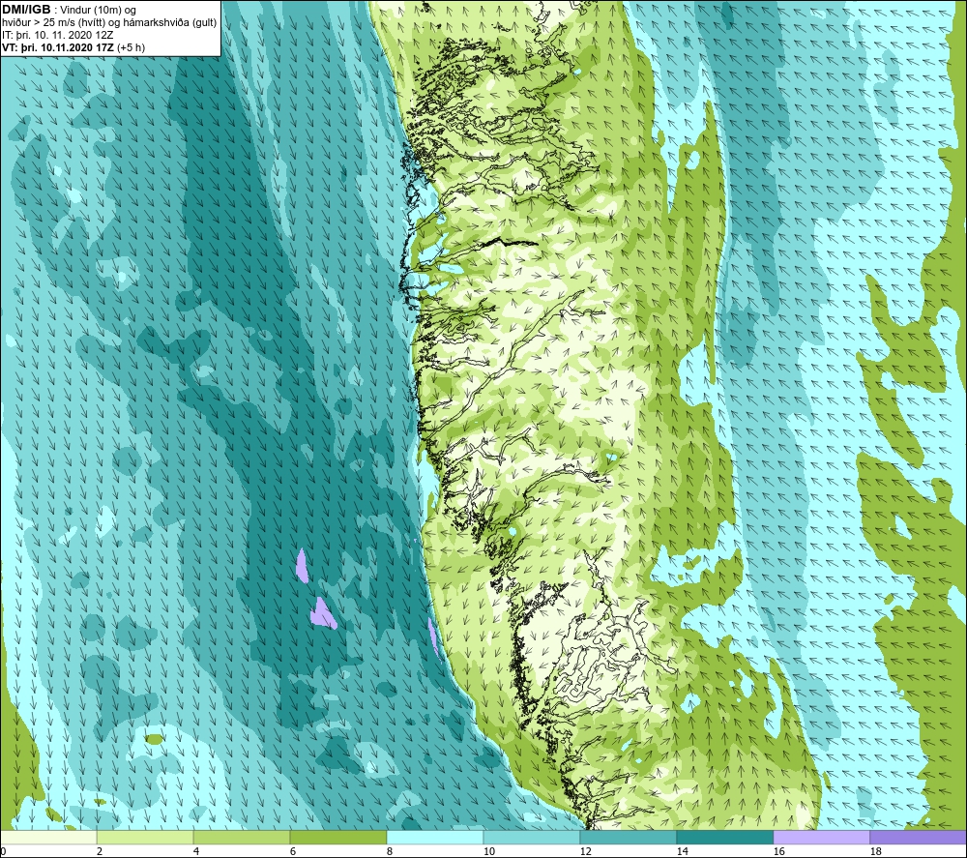Viewport: 967px width, 858px height.
Task: Click the 2-4 m/s light green legend swatch
Action: pos(145,837)
